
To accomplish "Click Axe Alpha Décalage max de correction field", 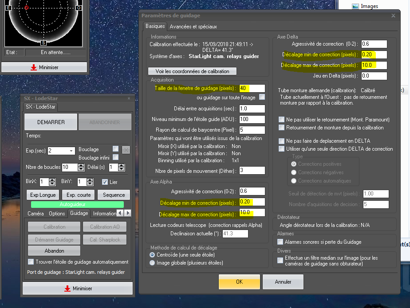I will [252, 213].
